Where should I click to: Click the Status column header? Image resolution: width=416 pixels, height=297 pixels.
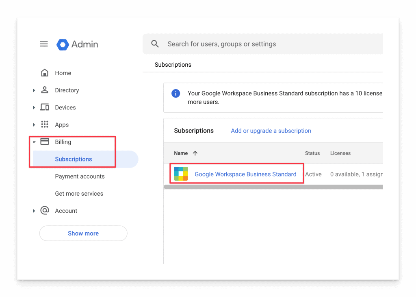click(312, 153)
